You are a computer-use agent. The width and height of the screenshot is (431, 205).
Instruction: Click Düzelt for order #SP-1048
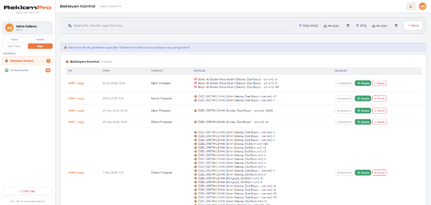379,111
